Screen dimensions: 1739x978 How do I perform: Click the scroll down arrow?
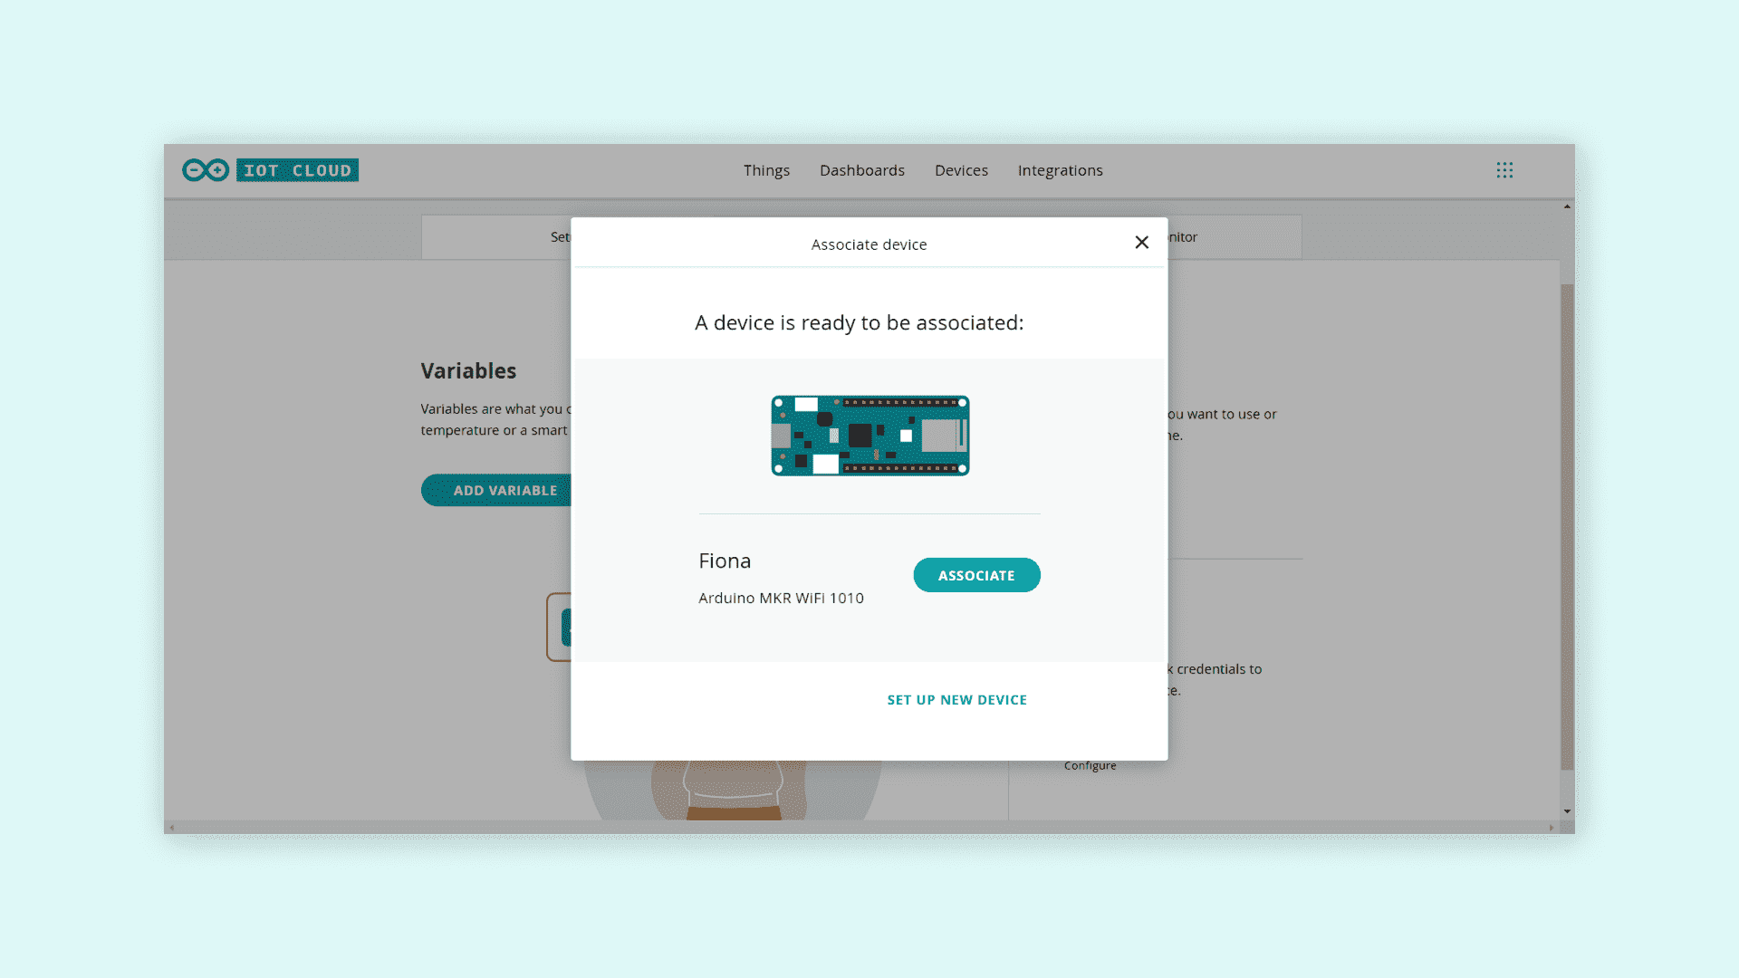[1567, 812]
